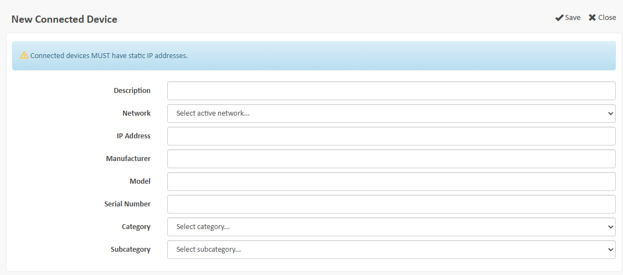Click the New Connected Device heading
This screenshot has height=275, width=623.
(x=64, y=19)
